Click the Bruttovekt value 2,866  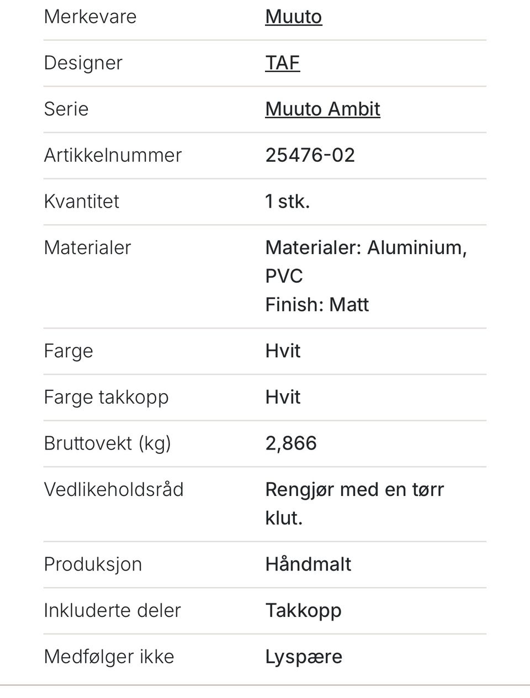point(291,443)
